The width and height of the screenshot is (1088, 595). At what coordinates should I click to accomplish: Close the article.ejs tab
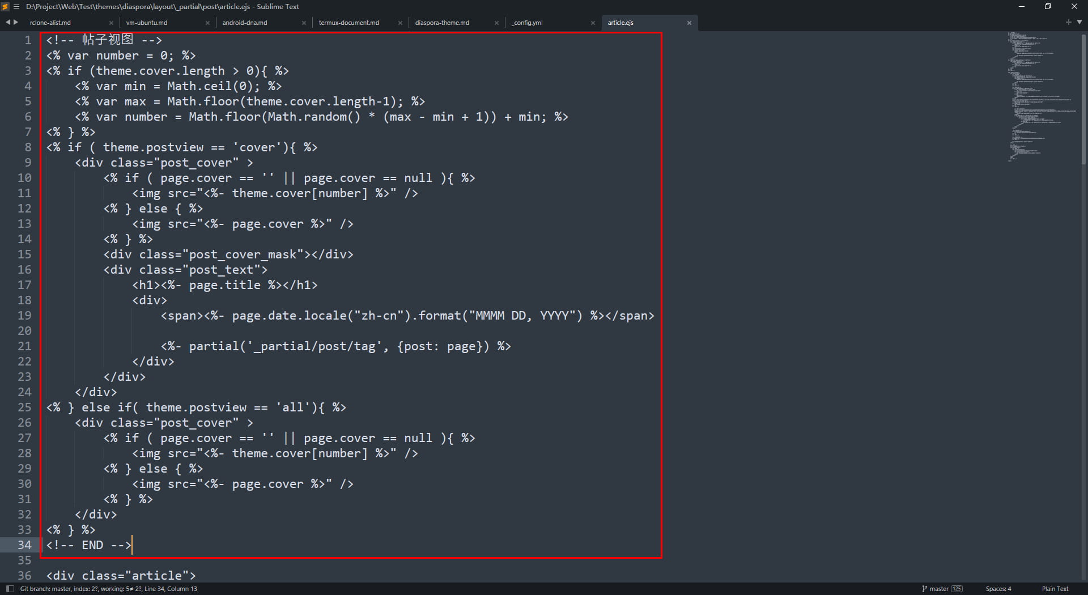689,23
